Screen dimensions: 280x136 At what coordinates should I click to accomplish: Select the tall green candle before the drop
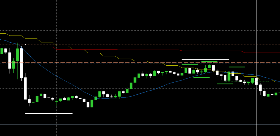point(17,55)
